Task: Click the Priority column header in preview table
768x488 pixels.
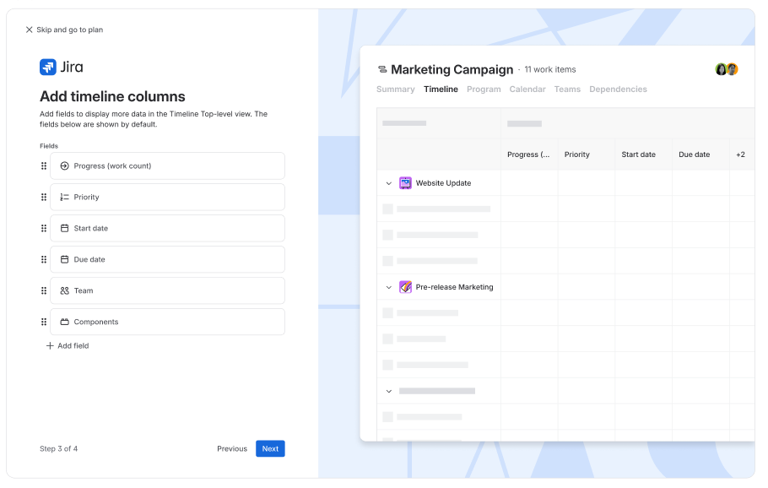Action: 587,155
